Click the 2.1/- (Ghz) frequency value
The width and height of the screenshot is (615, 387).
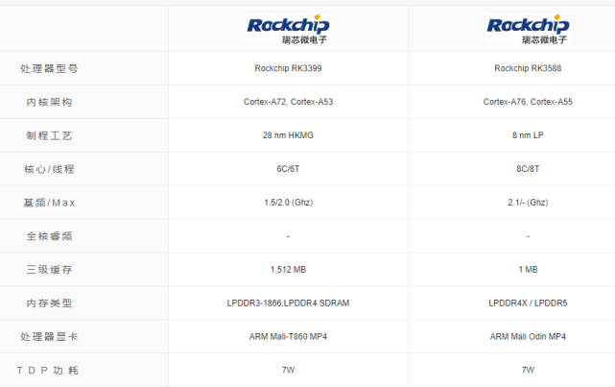(528, 203)
